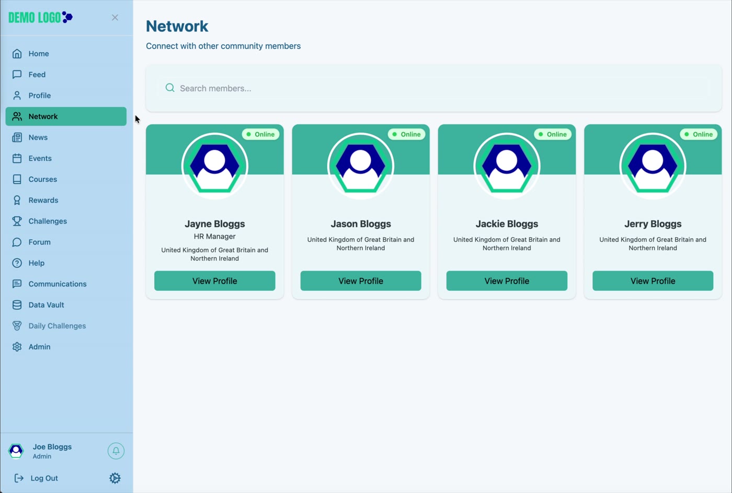
Task: Click Joe Bloggs avatar in sidebar
Action: (16, 451)
